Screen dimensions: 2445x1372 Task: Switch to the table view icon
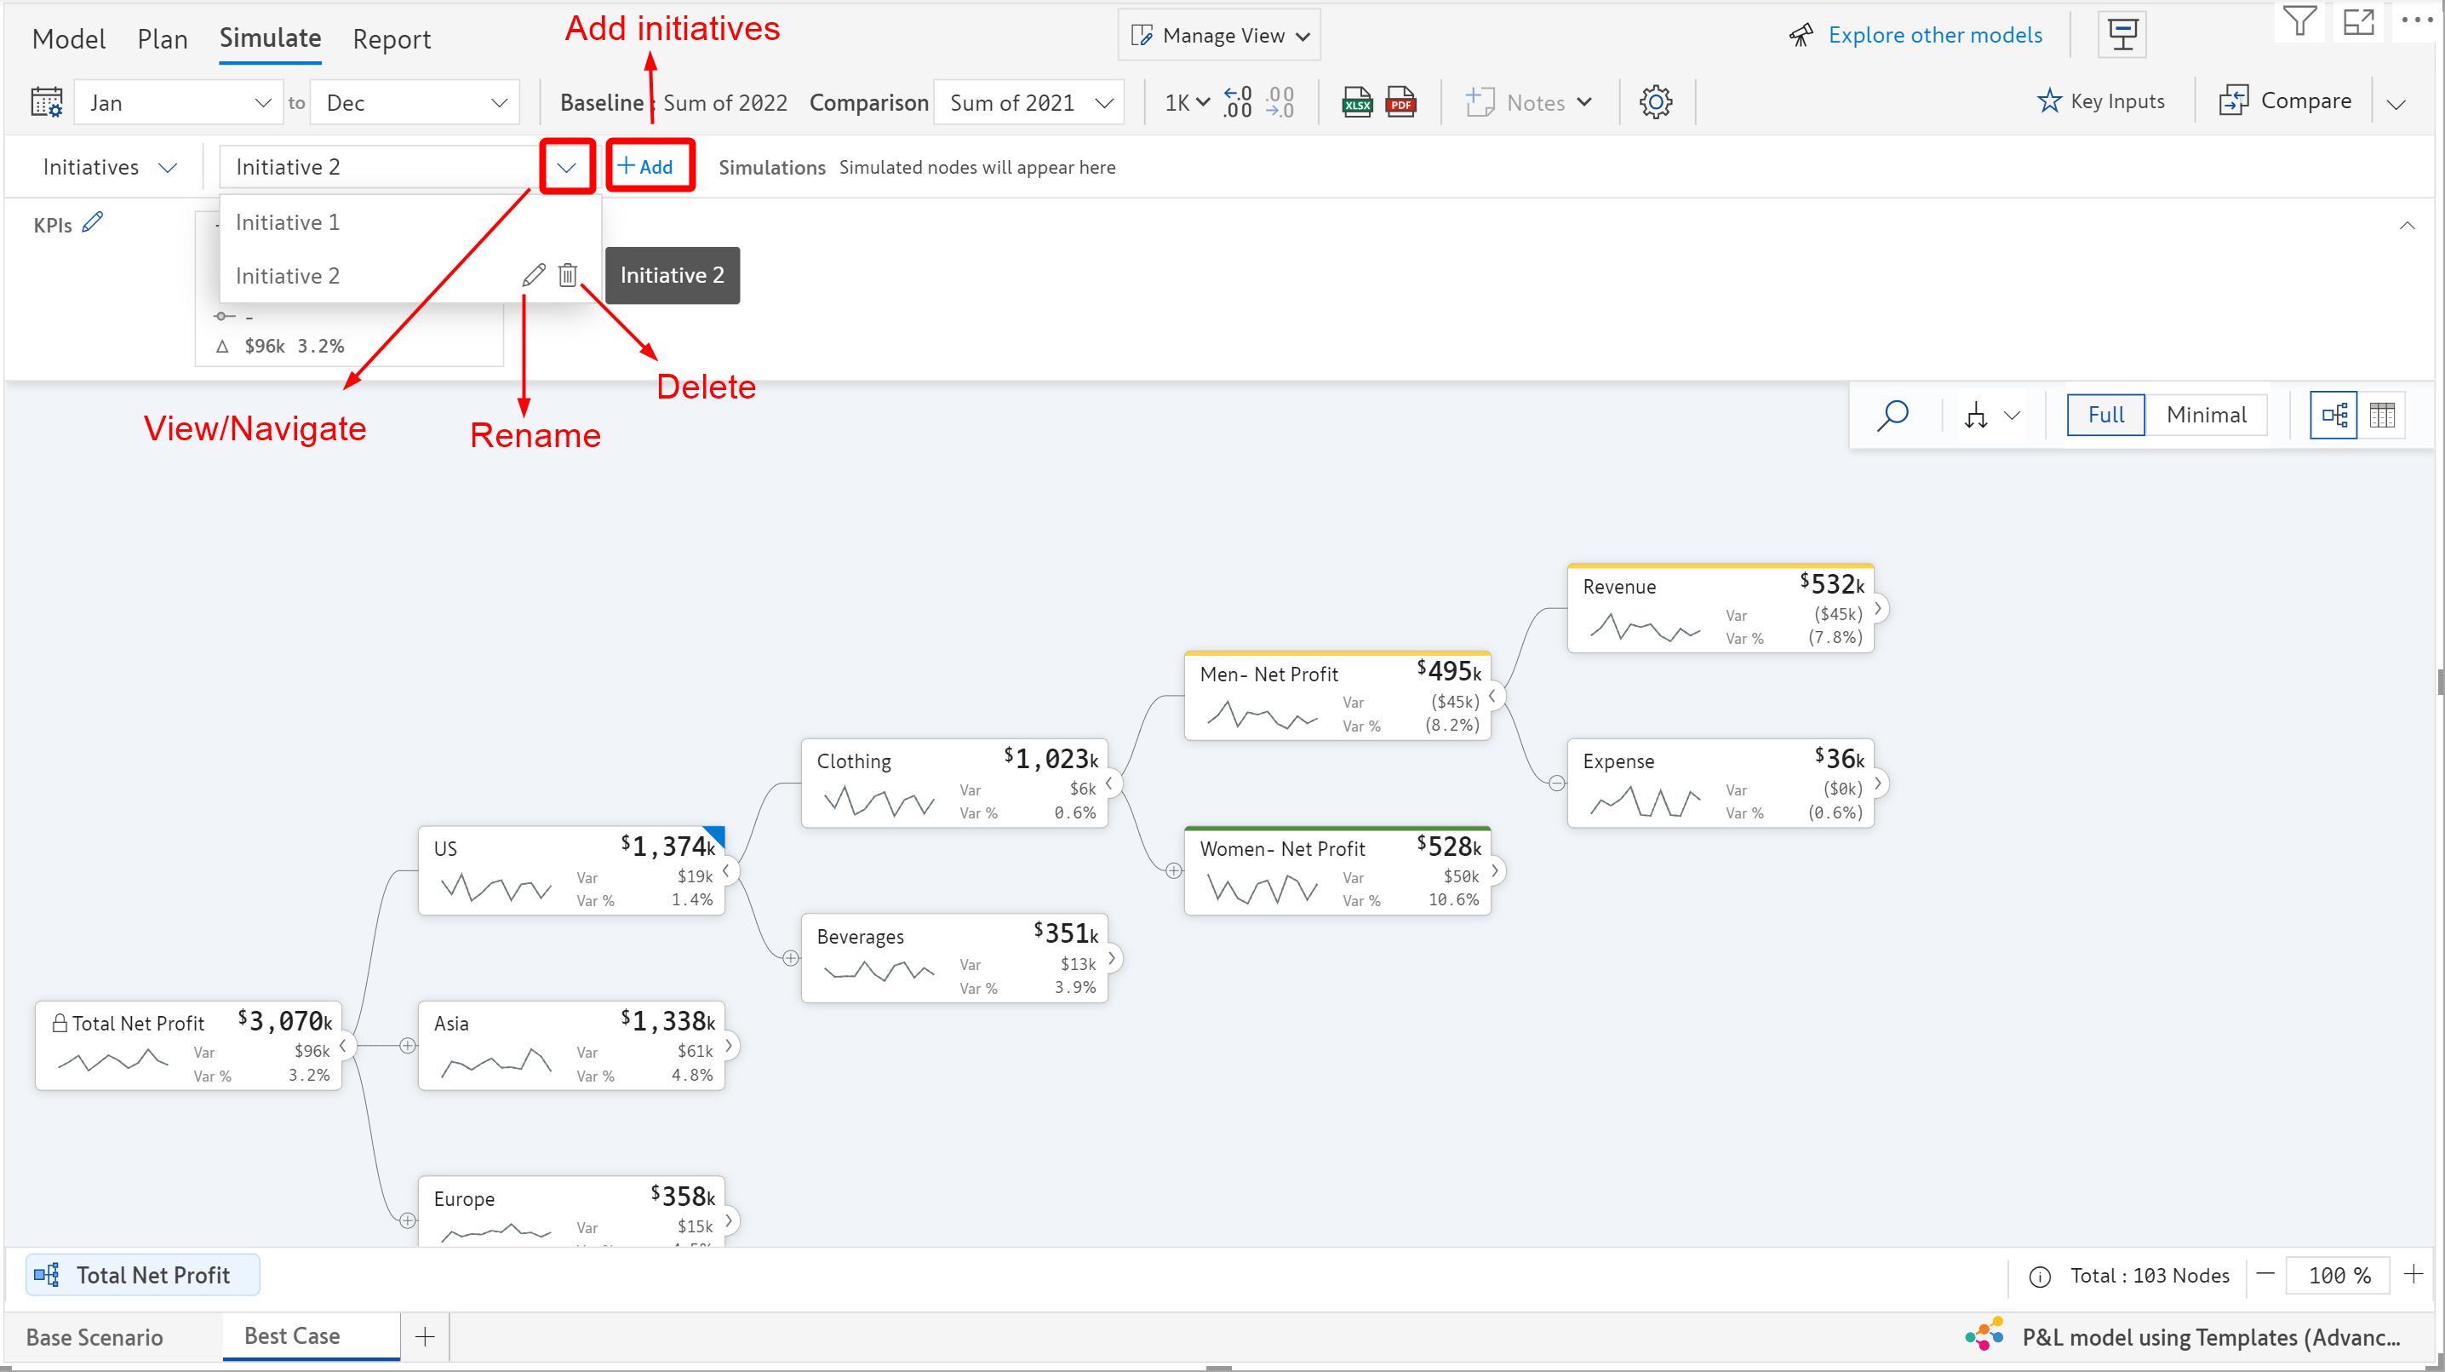tap(2381, 415)
